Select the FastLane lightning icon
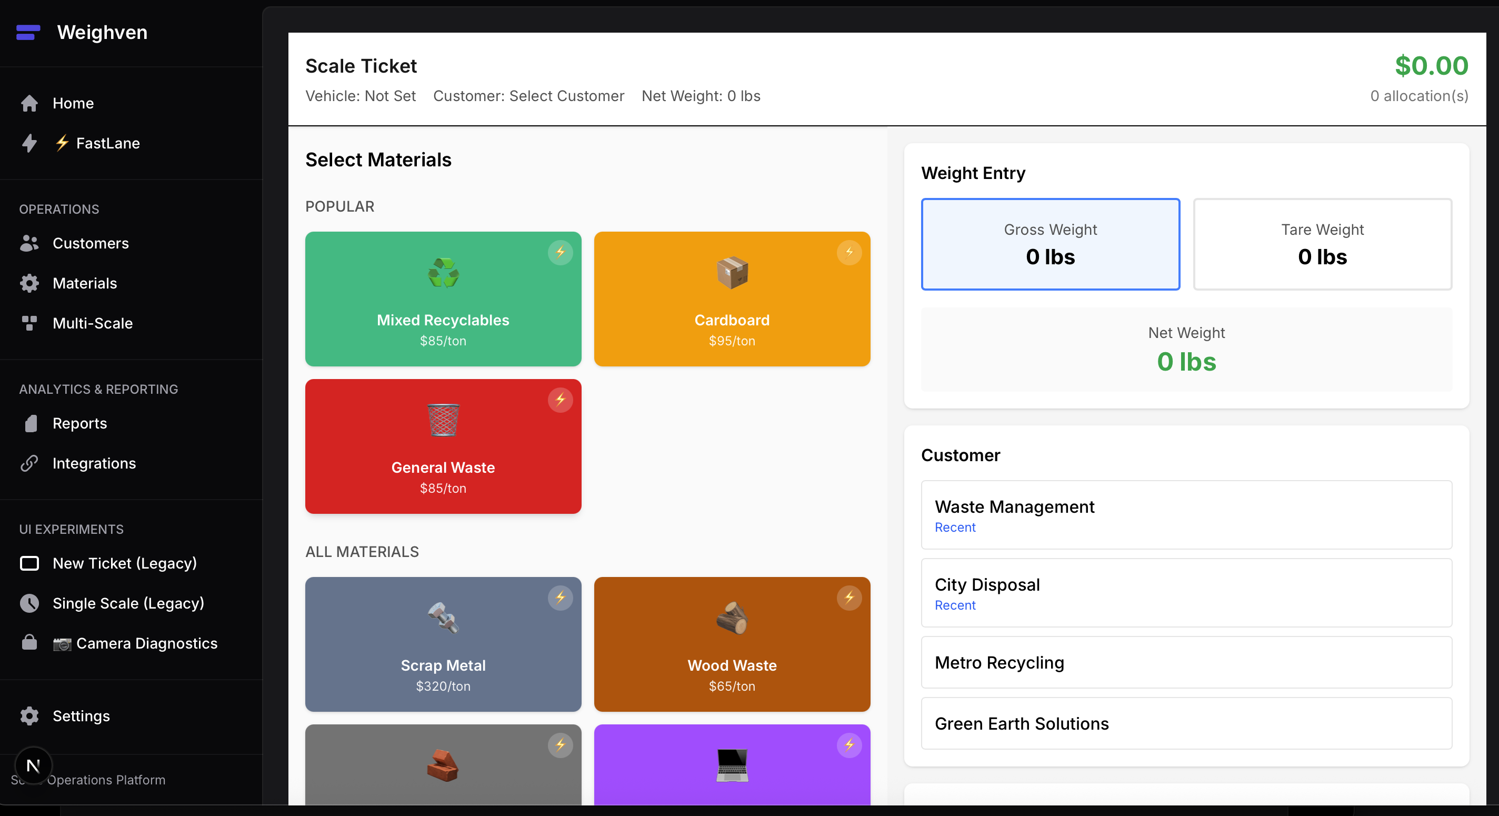This screenshot has height=816, width=1499. click(29, 143)
